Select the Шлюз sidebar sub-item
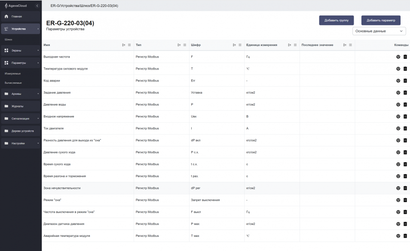The image size is (410, 251). pos(9,39)
